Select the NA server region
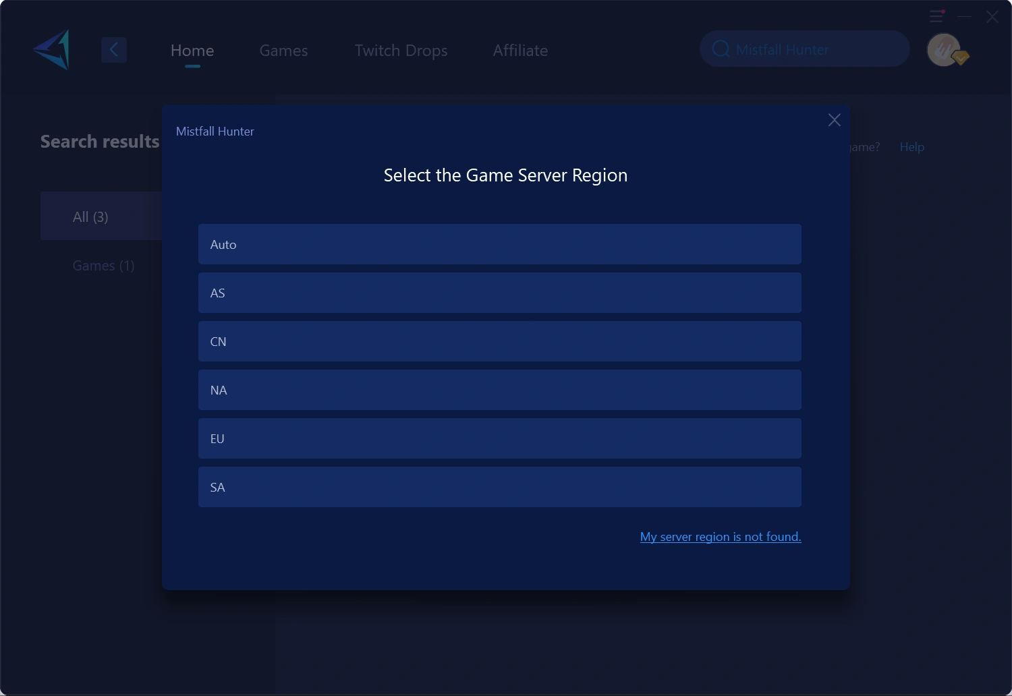The width and height of the screenshot is (1012, 696). tap(500, 390)
